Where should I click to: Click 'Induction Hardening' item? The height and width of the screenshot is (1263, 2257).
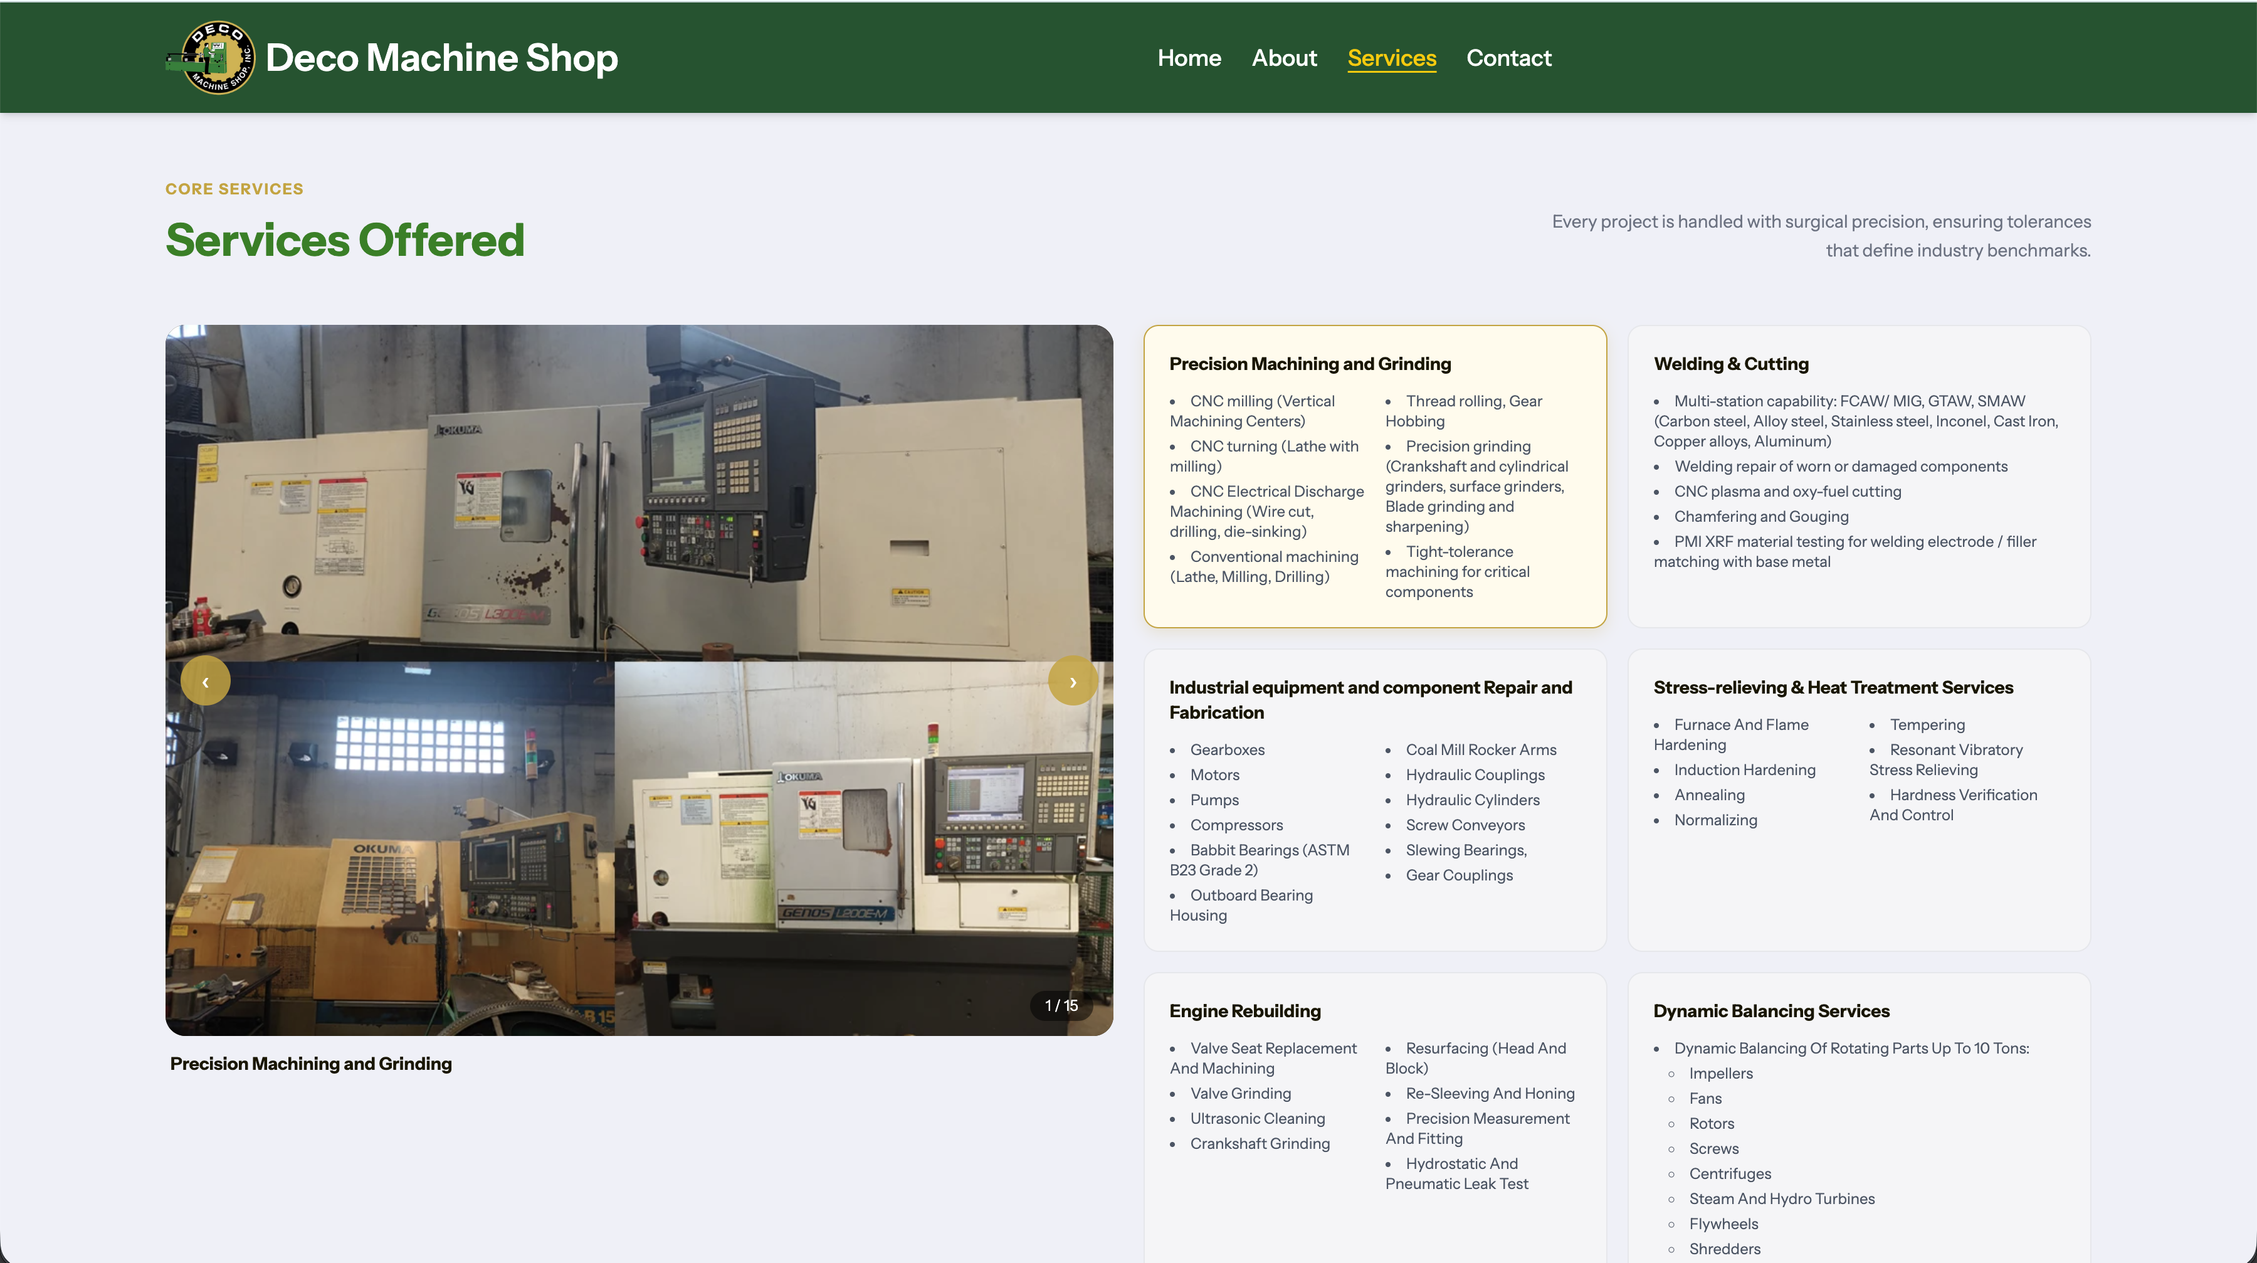click(1744, 769)
